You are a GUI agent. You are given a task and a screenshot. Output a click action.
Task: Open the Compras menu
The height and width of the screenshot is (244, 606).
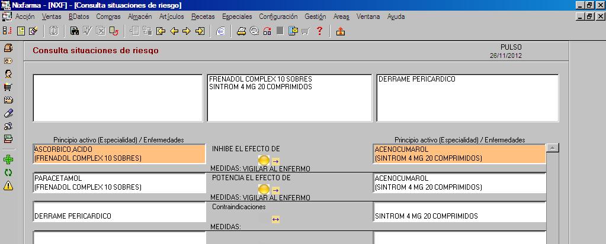(108, 17)
